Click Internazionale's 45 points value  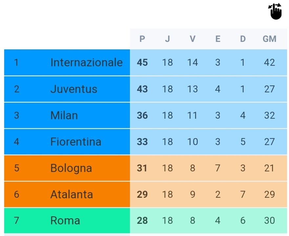click(x=142, y=62)
